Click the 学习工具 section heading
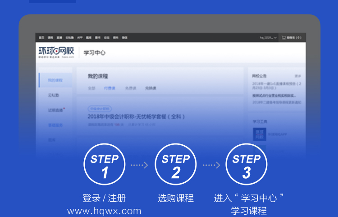Image resolution: width=338 pixels, height=217 pixels. click(260, 122)
